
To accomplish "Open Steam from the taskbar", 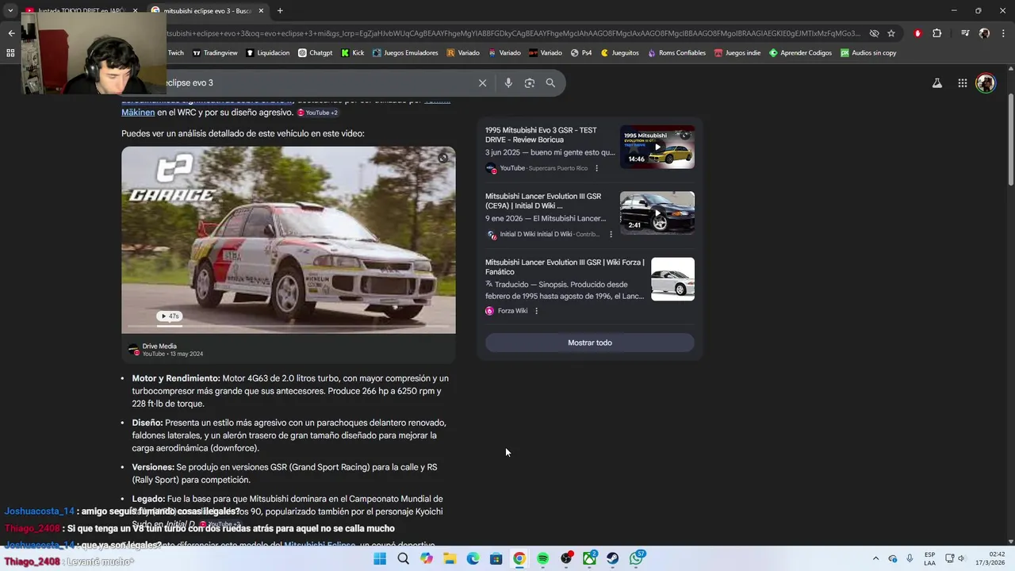I will (x=613, y=558).
